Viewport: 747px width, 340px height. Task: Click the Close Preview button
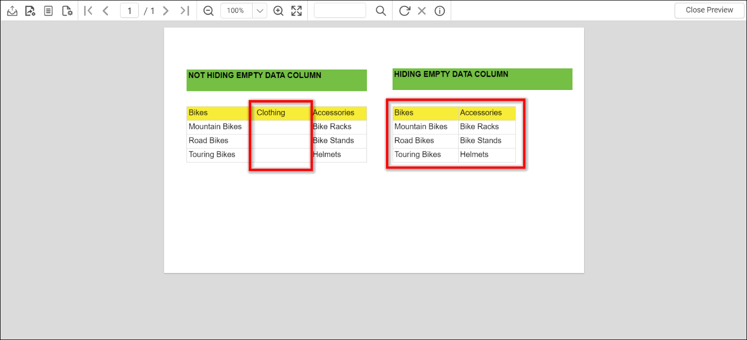(x=709, y=10)
